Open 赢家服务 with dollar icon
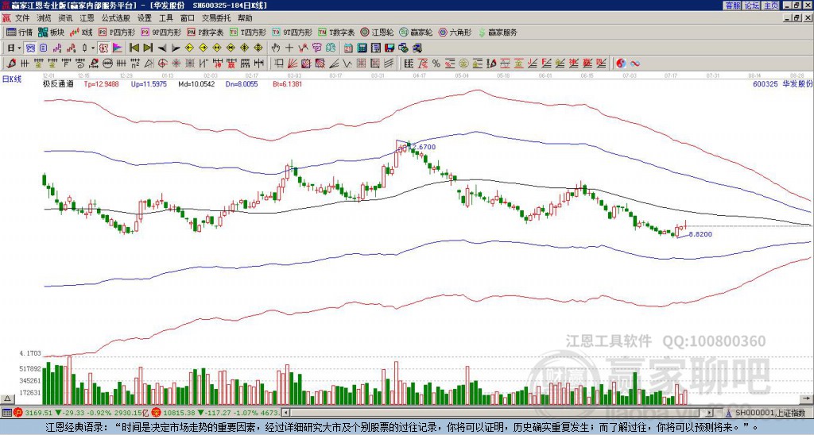 click(498, 32)
